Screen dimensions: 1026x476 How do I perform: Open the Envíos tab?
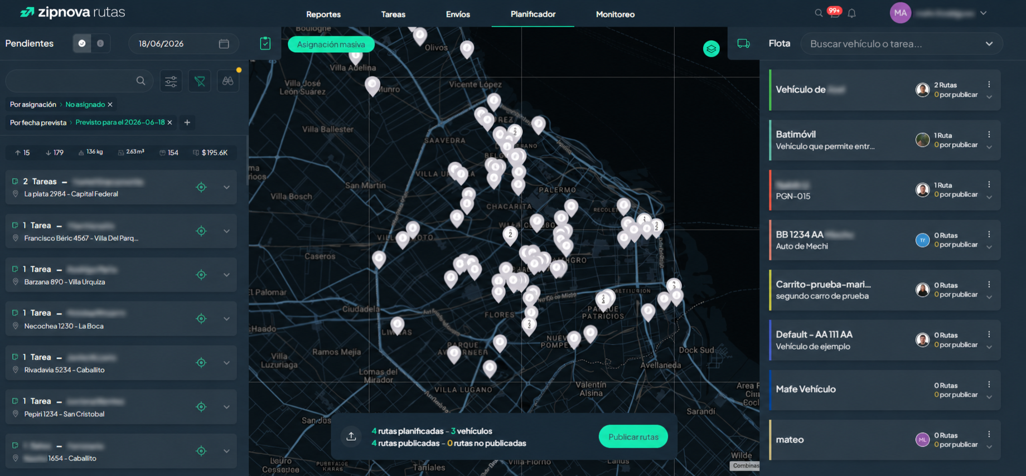coord(458,14)
